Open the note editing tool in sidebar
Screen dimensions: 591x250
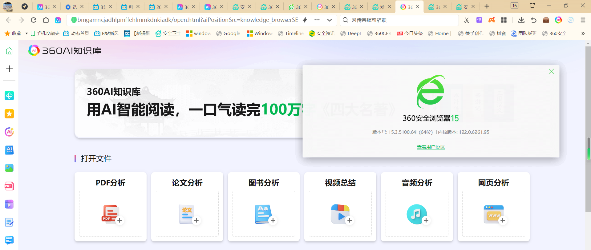9,222
